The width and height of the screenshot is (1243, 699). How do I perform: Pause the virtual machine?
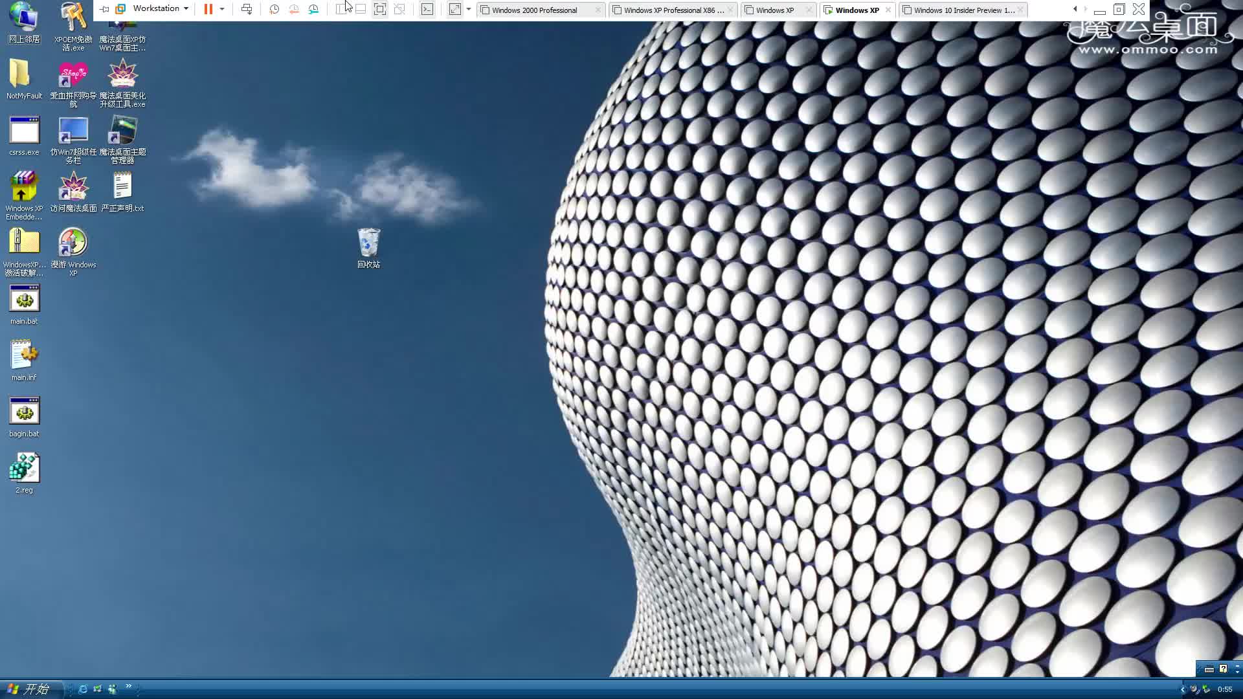(208, 9)
